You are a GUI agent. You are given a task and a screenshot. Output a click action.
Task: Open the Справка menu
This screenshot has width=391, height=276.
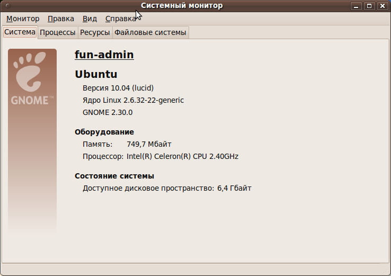pos(120,19)
